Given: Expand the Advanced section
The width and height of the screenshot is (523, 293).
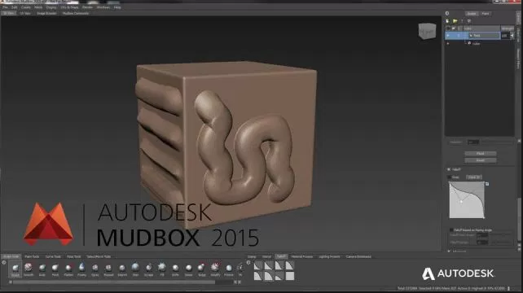Looking at the screenshot, I should [449, 251].
